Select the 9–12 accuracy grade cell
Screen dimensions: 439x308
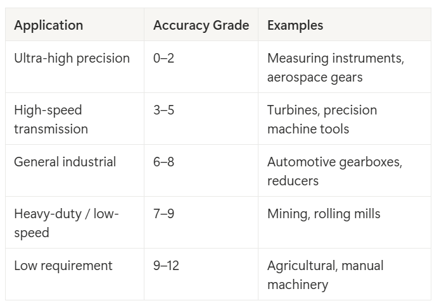click(166, 266)
